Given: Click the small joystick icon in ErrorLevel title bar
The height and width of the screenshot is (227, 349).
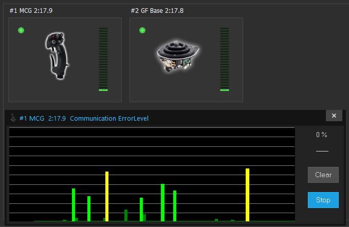Looking at the screenshot, I should click(x=13, y=118).
